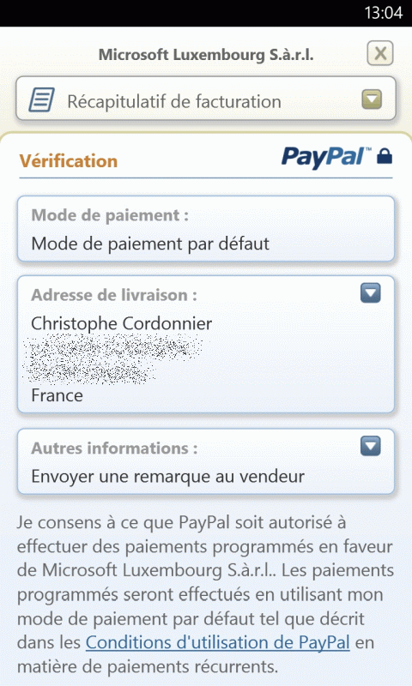Image resolution: width=412 pixels, height=686 pixels.
Task: Expand the Récapitulatif de facturation dropdown arrow
Action: [x=372, y=99]
